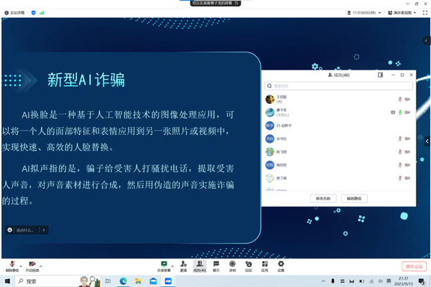Image resolution: width=431 pixels, height=287 pixels.
Task: Open the 应用 apps icon
Action: (x=264, y=265)
